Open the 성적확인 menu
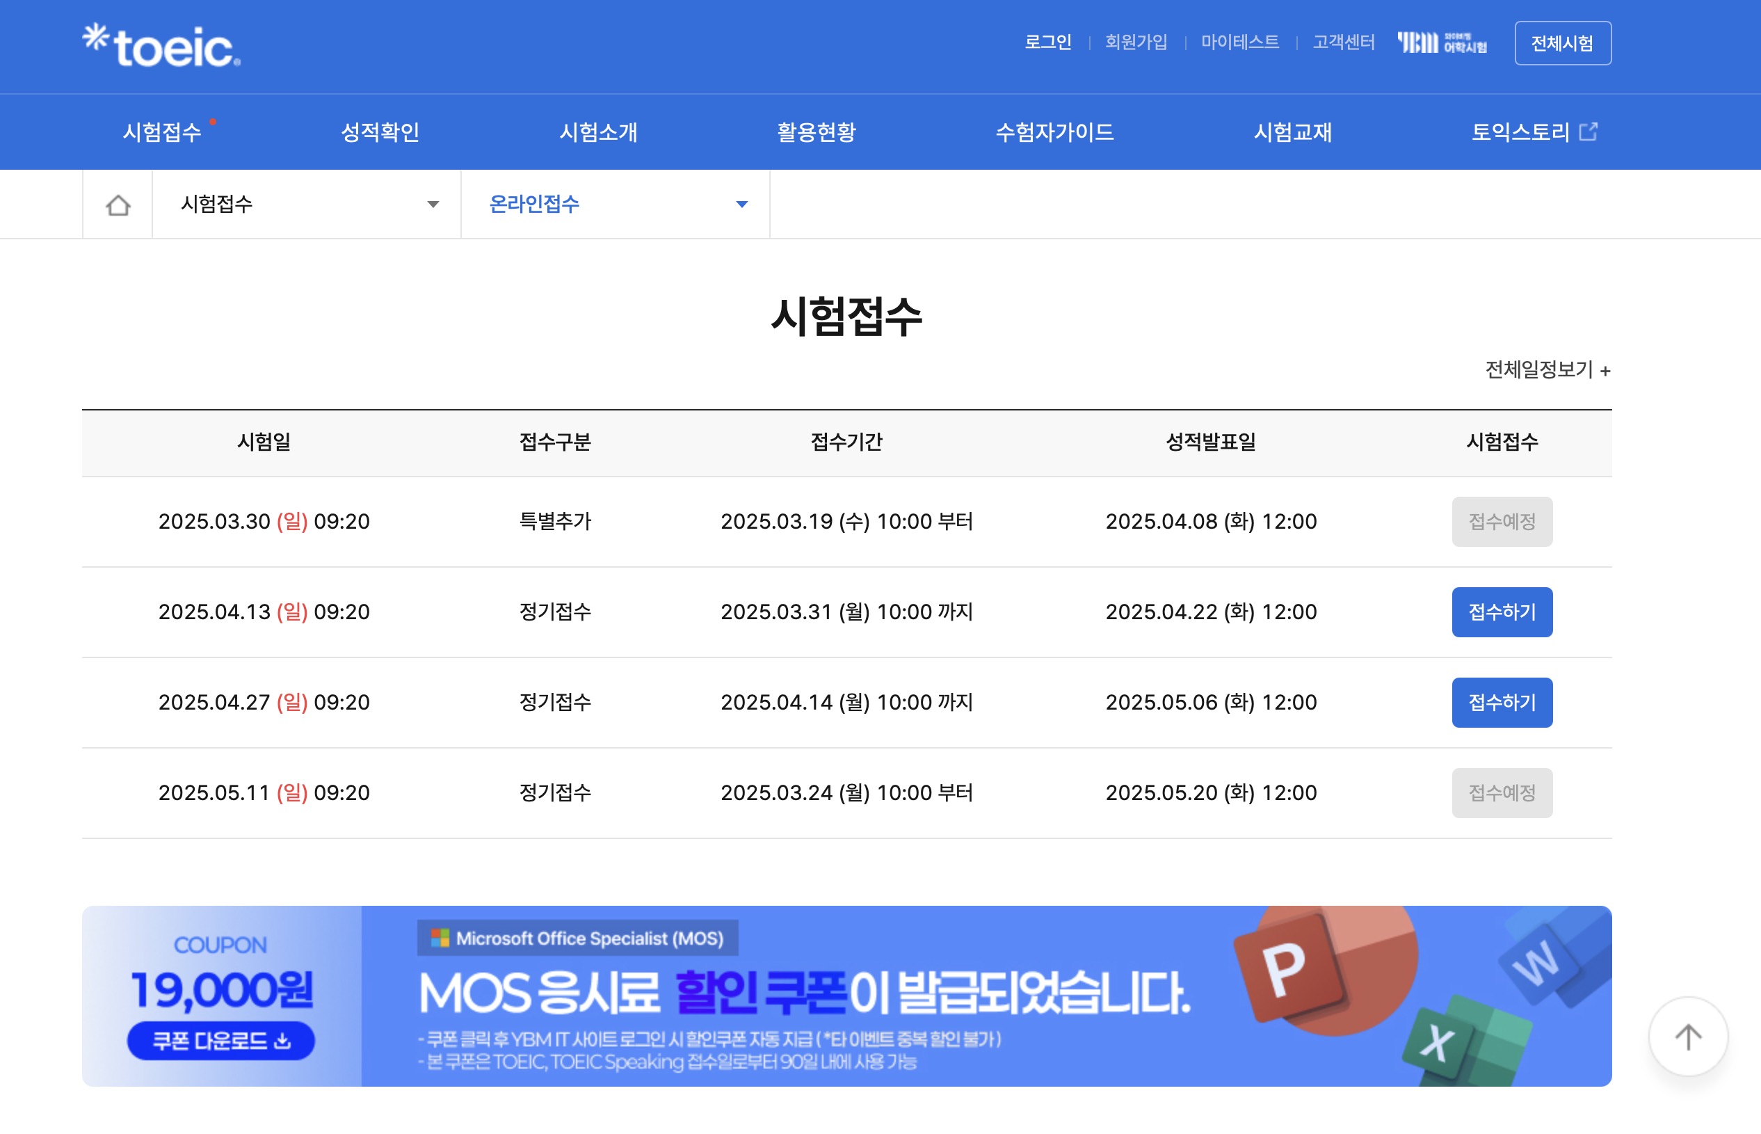This screenshot has width=1761, height=1134. pyautogui.click(x=380, y=131)
